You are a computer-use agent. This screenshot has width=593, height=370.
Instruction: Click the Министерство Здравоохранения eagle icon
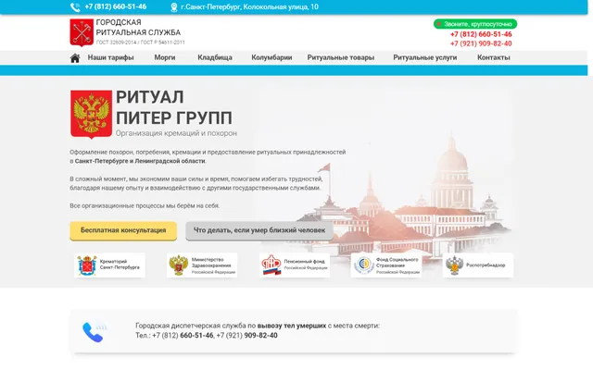pos(179,265)
